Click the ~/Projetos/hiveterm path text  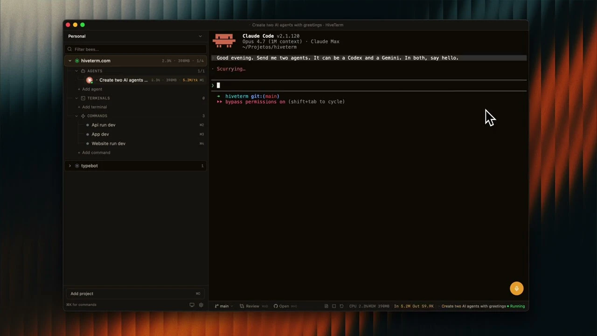click(270, 47)
